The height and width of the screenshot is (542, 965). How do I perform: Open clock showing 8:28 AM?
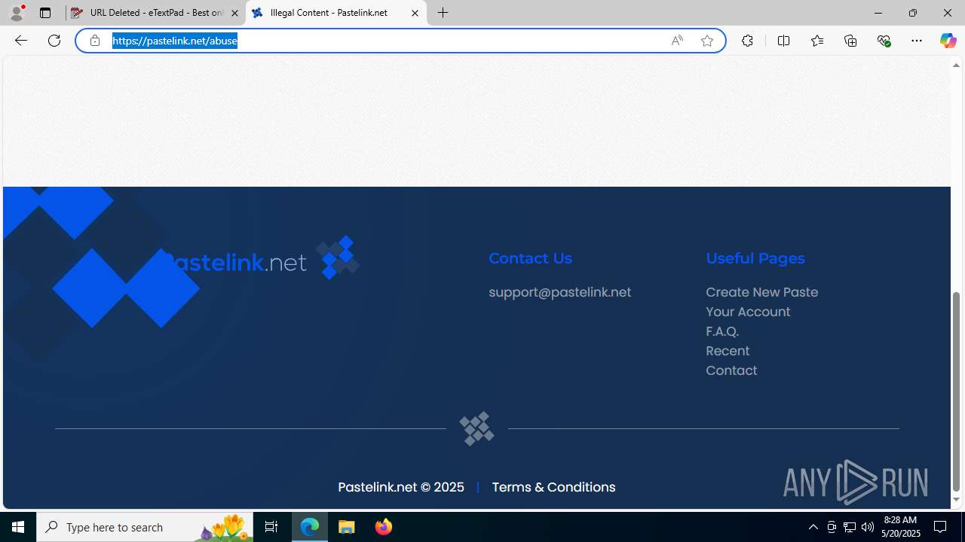coord(900,527)
